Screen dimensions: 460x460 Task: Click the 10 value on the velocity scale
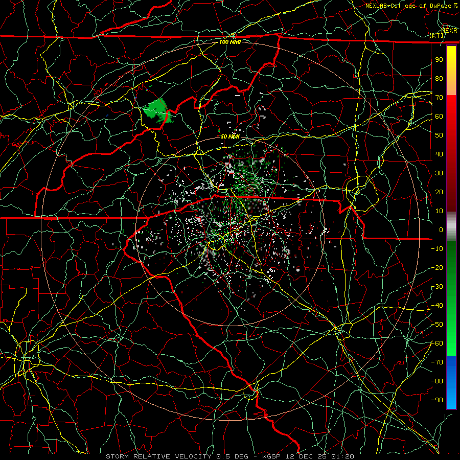pyautogui.click(x=439, y=211)
